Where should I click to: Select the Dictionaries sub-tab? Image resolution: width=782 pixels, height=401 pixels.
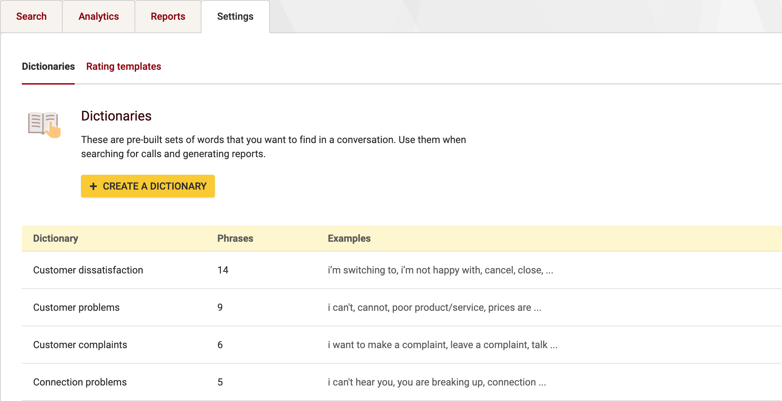48,66
